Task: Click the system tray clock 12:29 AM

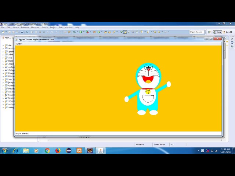Action: click(225, 151)
